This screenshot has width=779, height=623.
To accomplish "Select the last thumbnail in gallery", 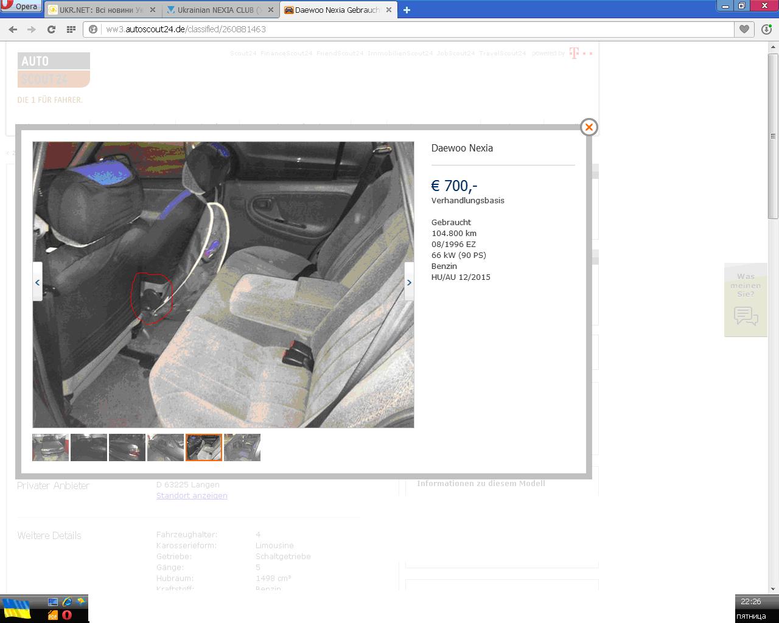I will point(242,447).
